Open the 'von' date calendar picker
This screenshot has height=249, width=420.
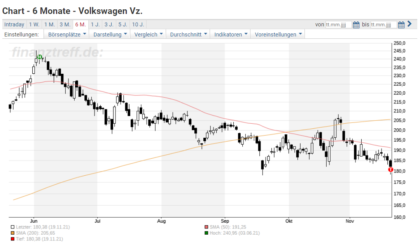click(356, 25)
